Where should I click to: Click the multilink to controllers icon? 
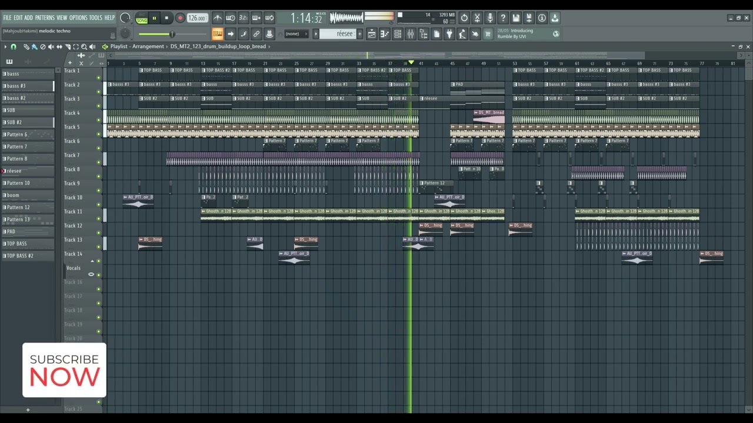point(269,34)
